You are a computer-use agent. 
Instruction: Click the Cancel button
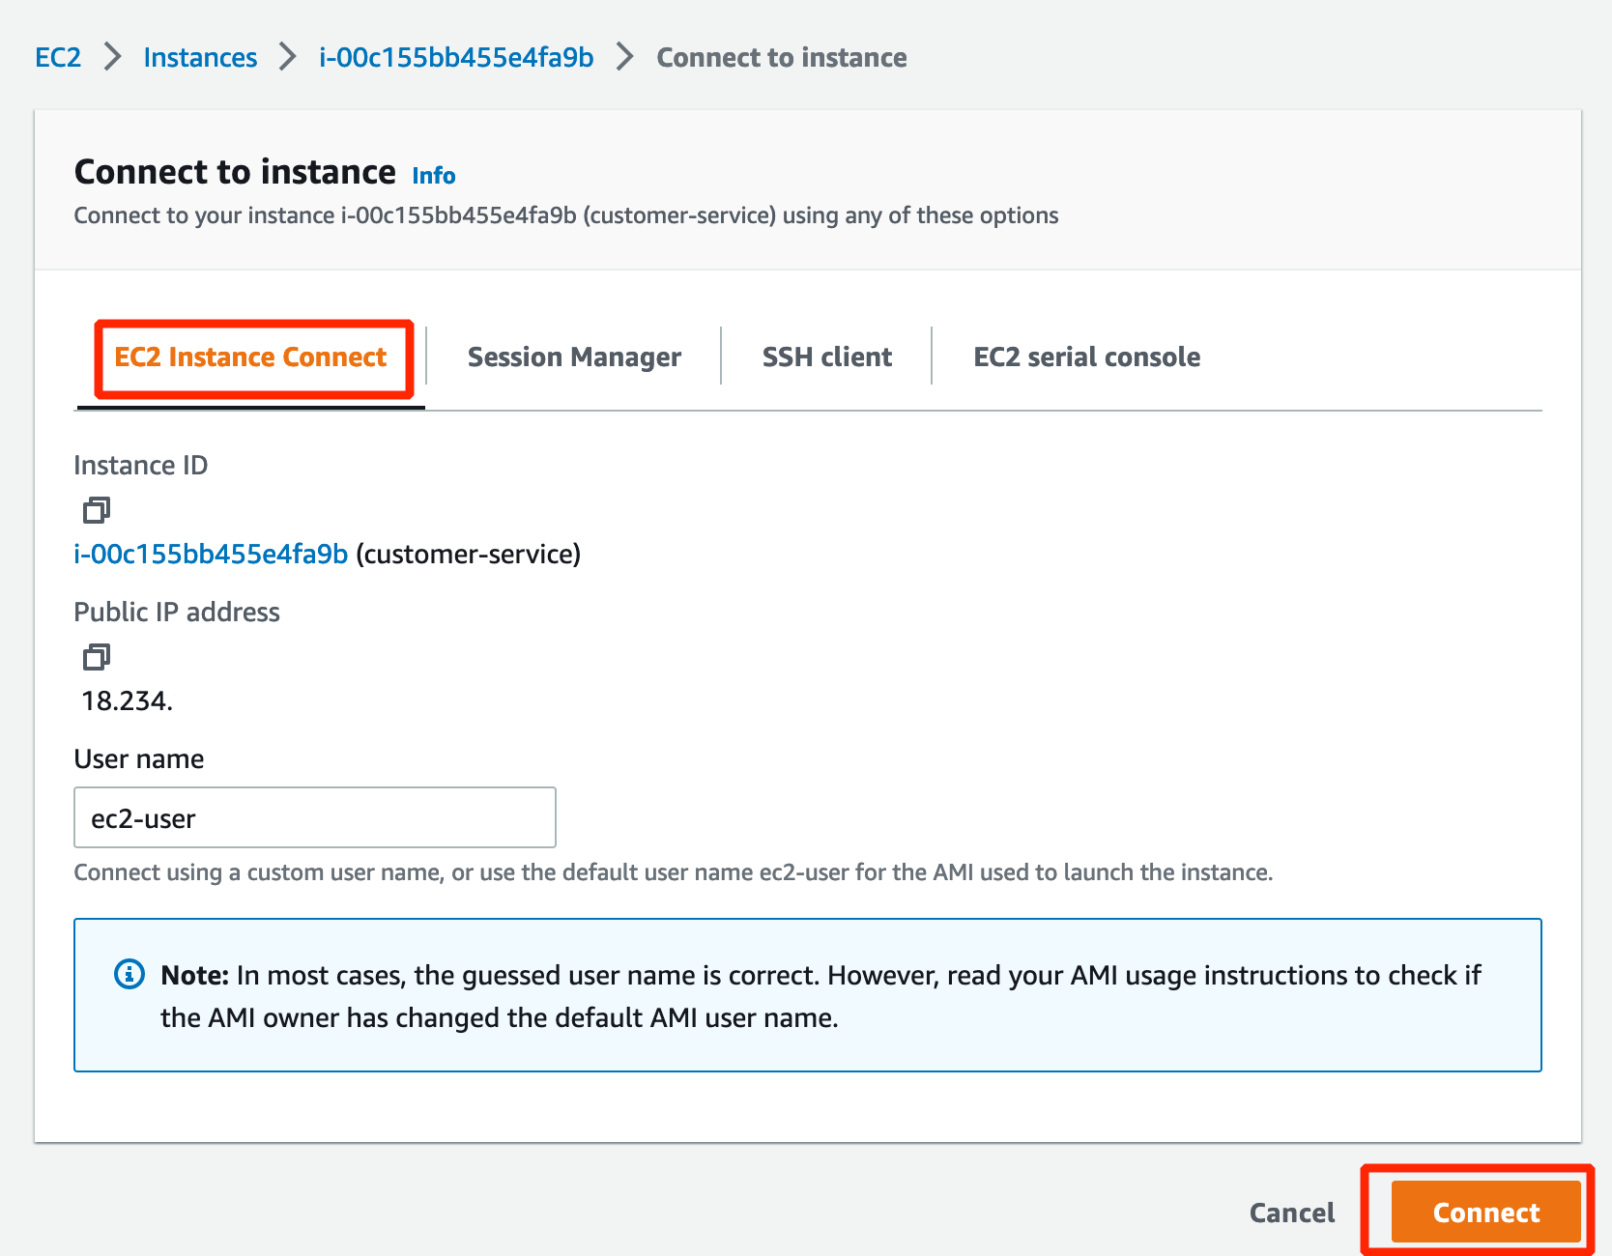(x=1292, y=1213)
